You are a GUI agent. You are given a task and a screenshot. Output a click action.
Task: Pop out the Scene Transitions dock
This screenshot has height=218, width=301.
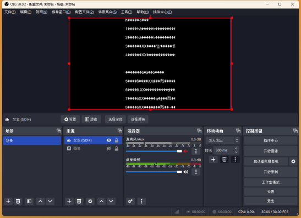(238, 131)
